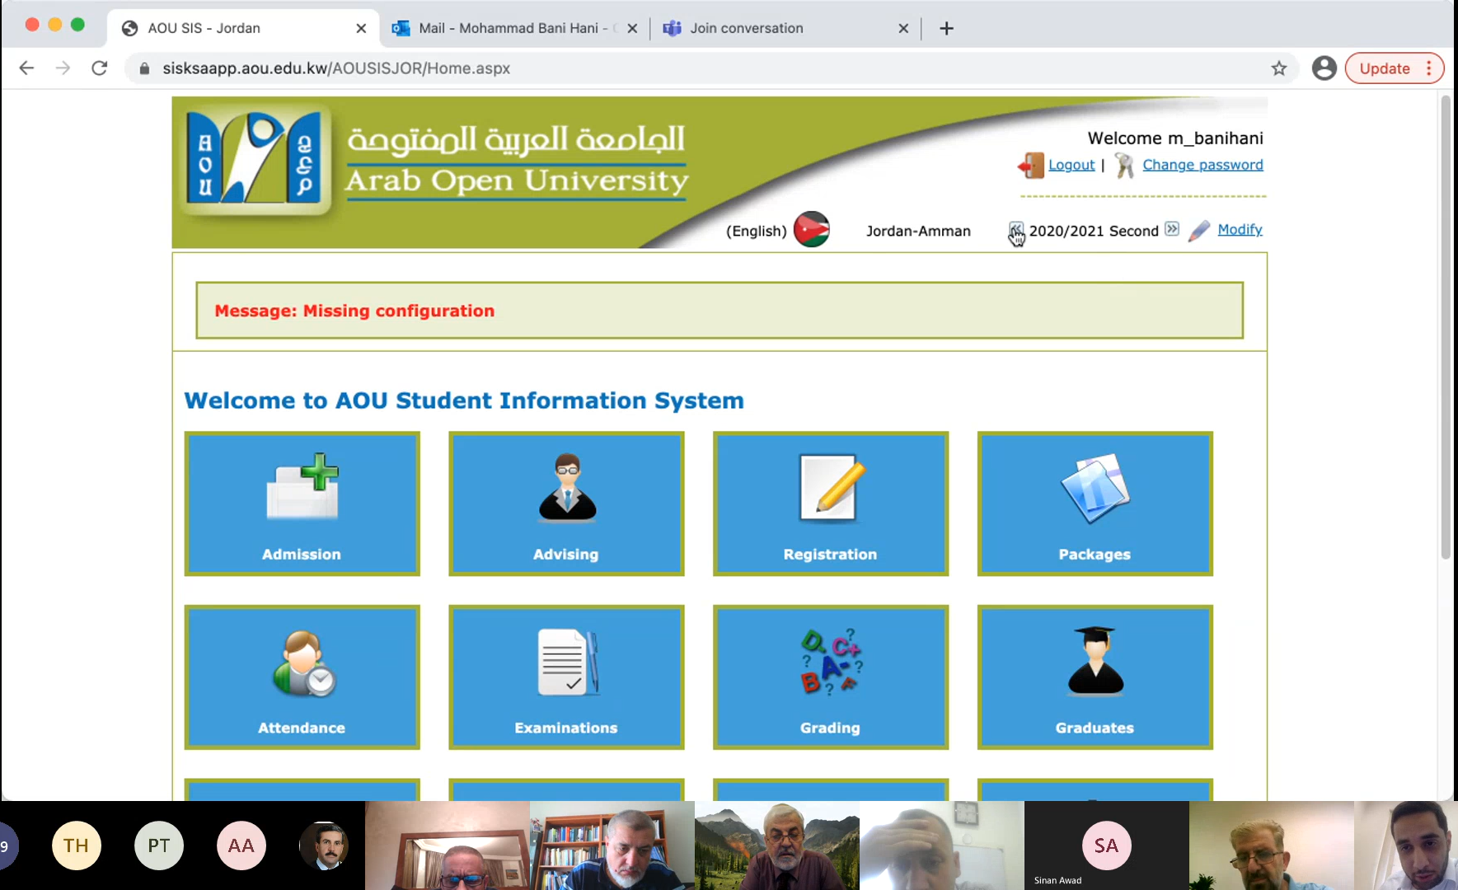
Task: Open the Advising module tile
Action: click(x=566, y=504)
